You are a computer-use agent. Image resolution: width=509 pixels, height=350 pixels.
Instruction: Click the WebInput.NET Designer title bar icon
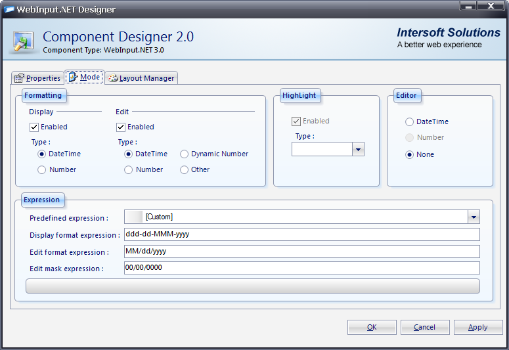click(9, 10)
